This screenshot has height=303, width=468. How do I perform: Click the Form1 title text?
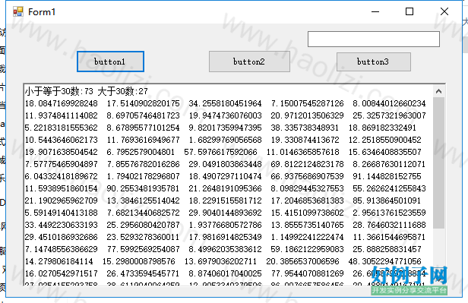point(42,12)
